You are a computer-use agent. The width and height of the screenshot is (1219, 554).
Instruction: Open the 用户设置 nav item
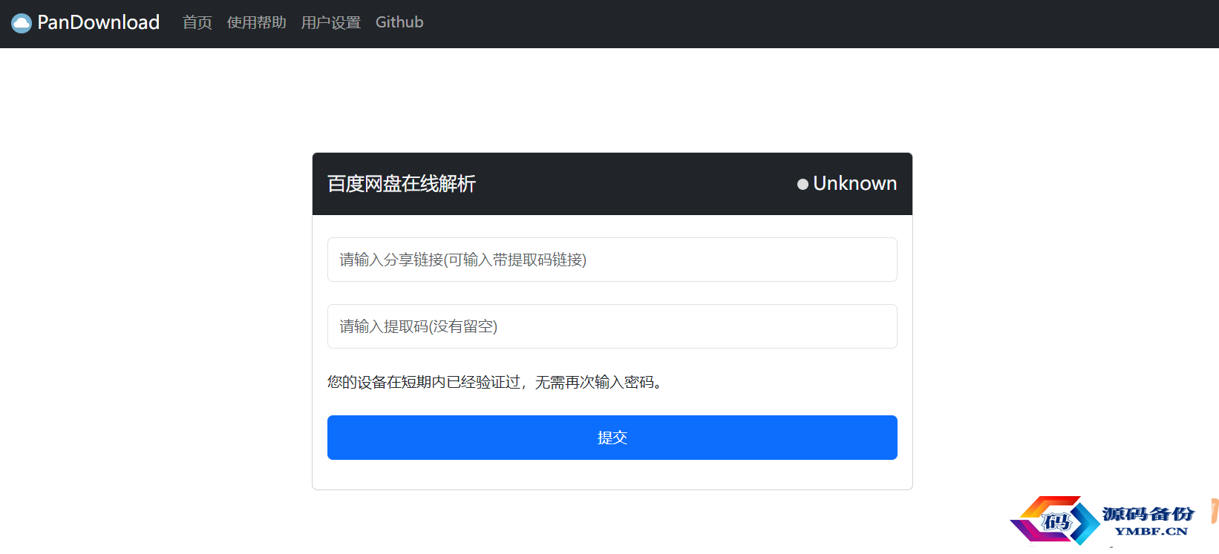coord(331,23)
